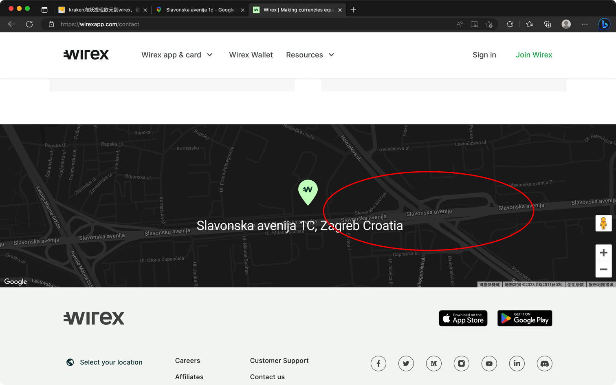
Task: Open the tab actions menu icon
Action: [x=44, y=10]
